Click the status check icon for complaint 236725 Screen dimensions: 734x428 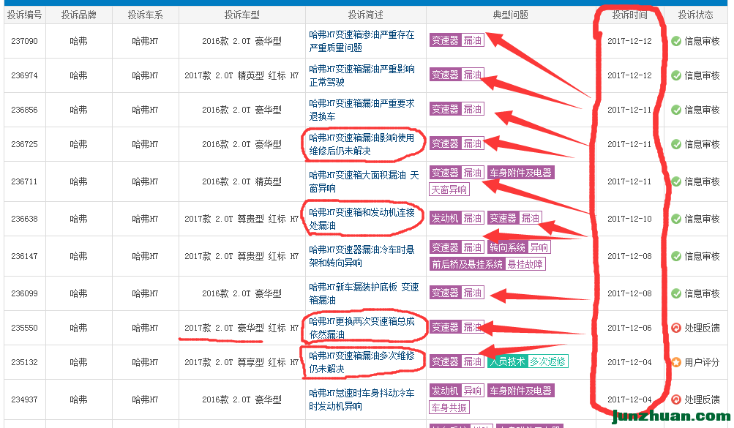[676, 144]
